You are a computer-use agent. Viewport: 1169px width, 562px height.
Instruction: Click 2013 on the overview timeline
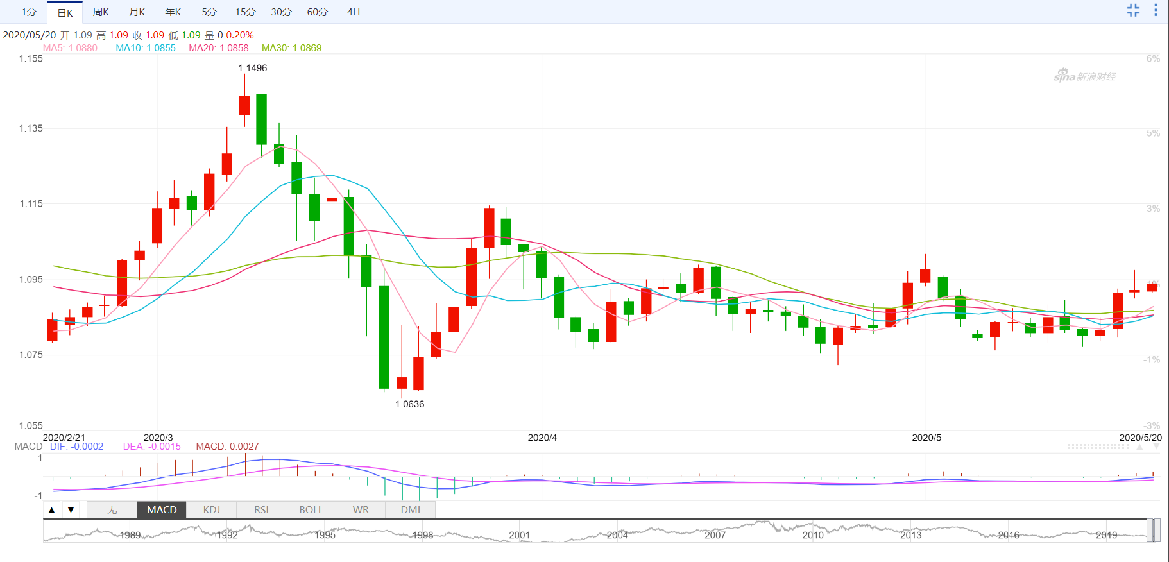click(x=910, y=535)
